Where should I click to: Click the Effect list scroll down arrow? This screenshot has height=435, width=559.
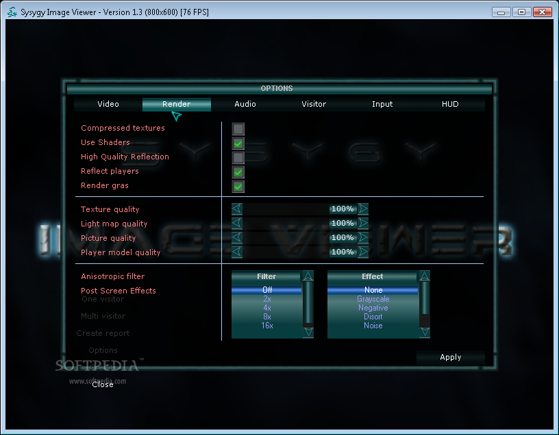tap(425, 332)
